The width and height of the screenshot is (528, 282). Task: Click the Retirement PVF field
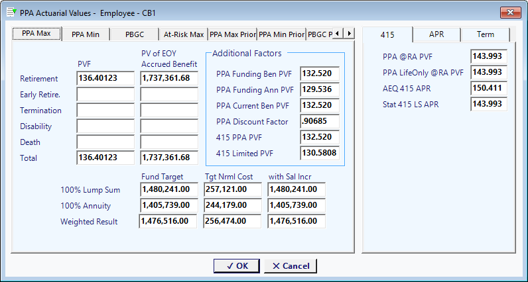click(x=105, y=78)
